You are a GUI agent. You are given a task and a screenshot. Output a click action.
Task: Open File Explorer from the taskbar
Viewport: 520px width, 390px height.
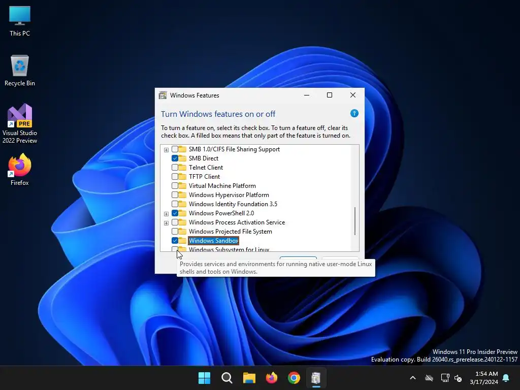point(249,378)
